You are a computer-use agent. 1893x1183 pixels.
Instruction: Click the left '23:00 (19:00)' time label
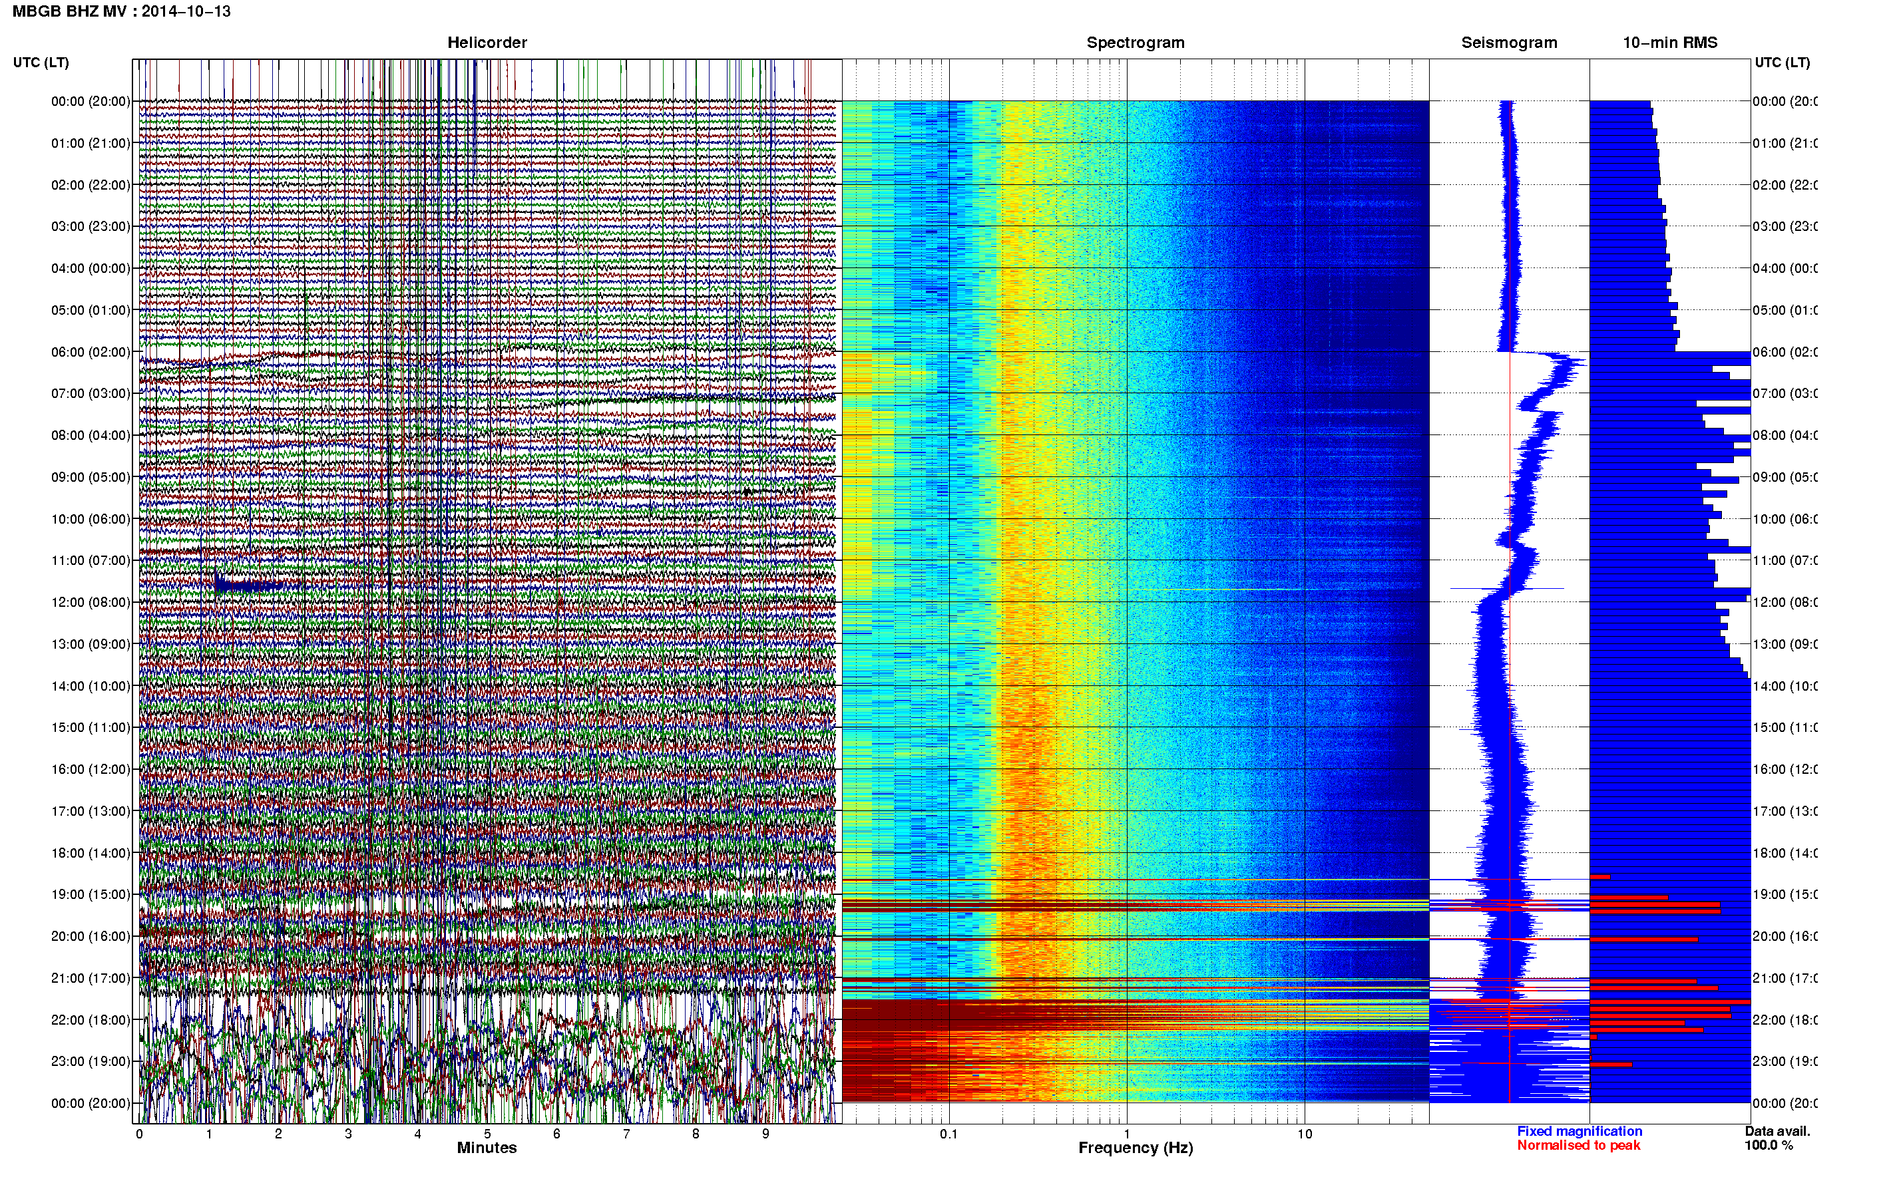tap(91, 1062)
